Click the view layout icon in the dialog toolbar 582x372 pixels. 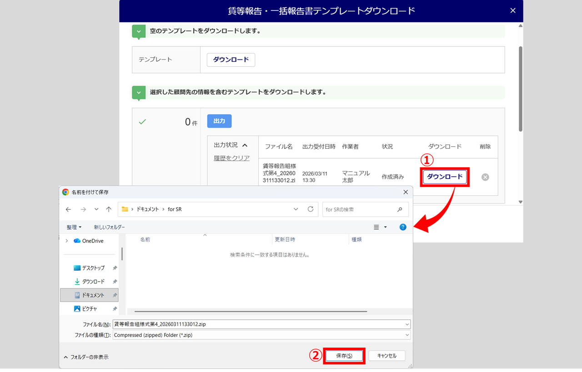[376, 227]
